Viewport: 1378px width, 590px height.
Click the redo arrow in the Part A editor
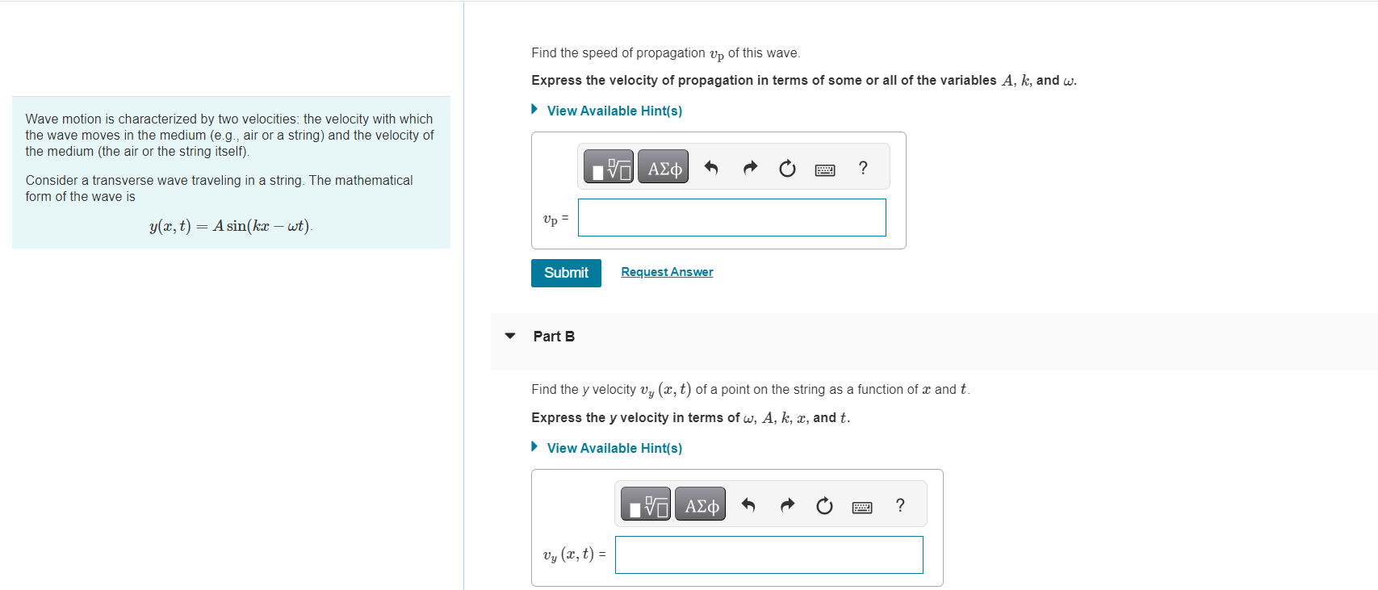click(748, 167)
